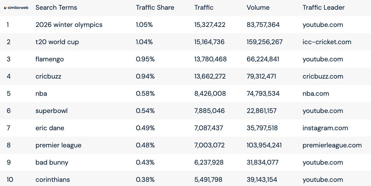
Task: Click traffic value 7,885,046
Action: [x=210, y=111]
